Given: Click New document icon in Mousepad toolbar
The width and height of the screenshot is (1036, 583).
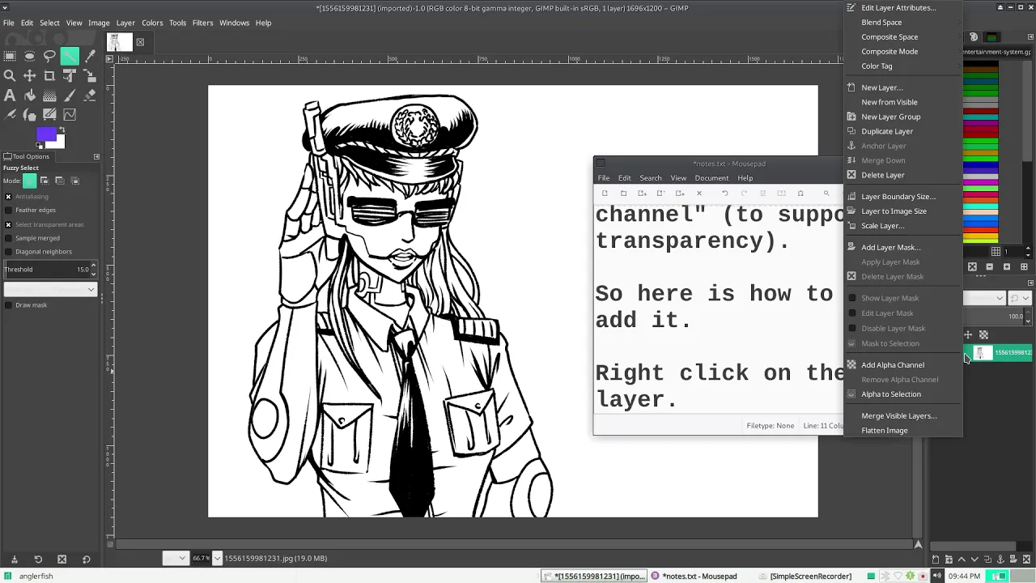Looking at the screenshot, I should pos(605,194).
